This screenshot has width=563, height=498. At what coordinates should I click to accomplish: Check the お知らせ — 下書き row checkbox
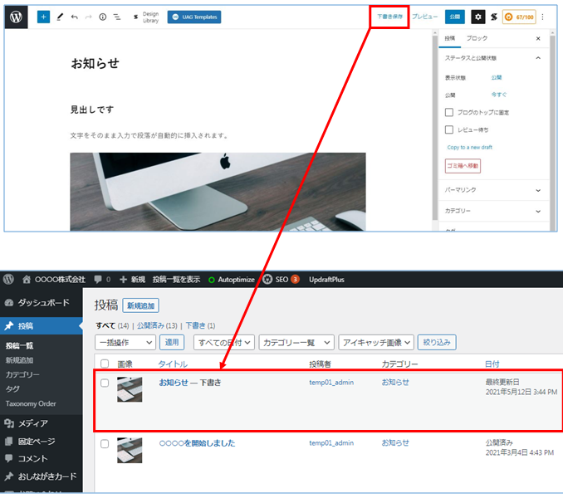pyautogui.click(x=105, y=383)
